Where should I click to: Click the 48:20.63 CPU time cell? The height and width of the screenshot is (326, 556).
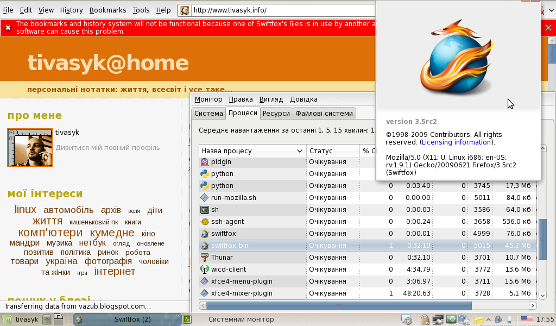(416, 293)
